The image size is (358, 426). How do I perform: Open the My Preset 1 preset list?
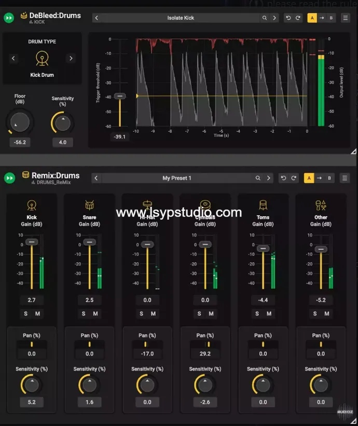tap(177, 178)
